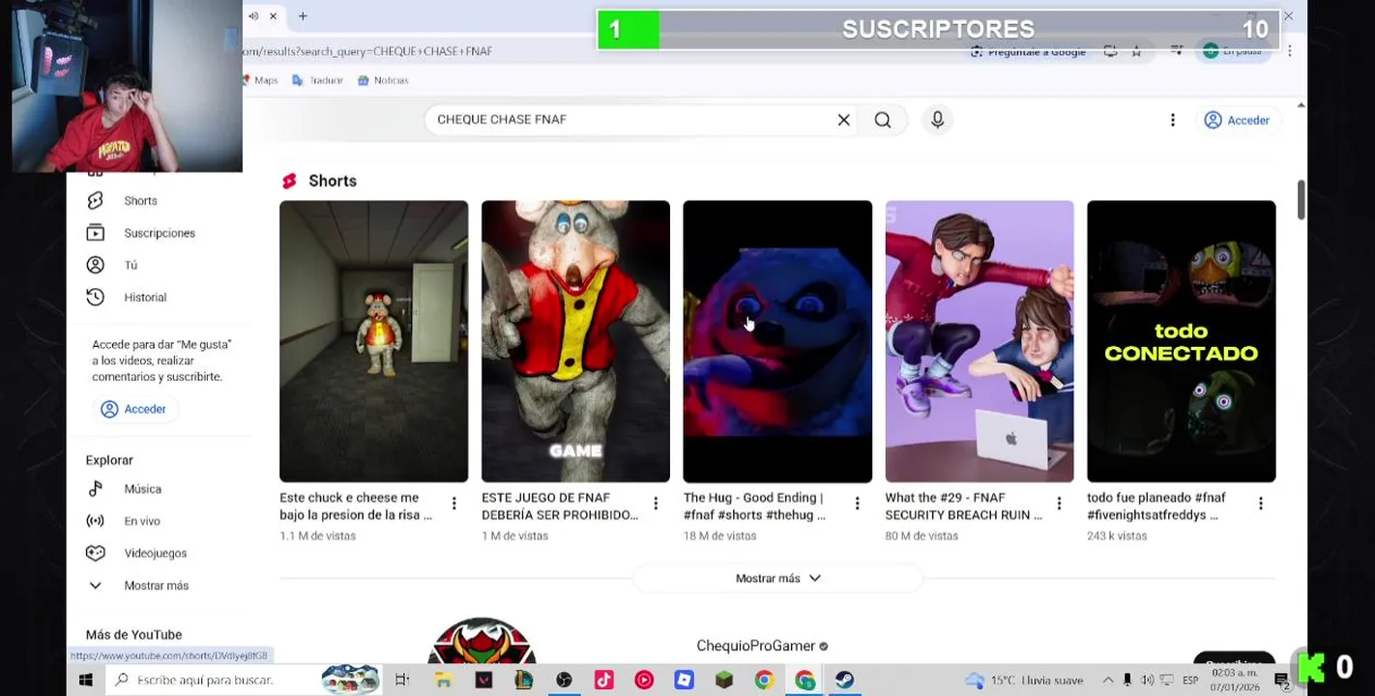Expand shorts shelf with Mostrar más
Viewport: 1375px width, 696px height.
click(777, 578)
